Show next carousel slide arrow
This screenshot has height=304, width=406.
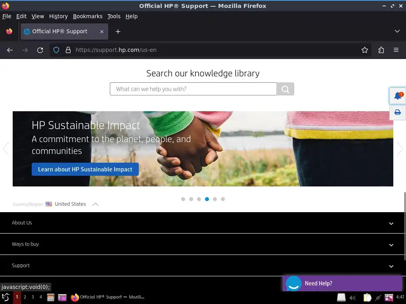coord(400,149)
